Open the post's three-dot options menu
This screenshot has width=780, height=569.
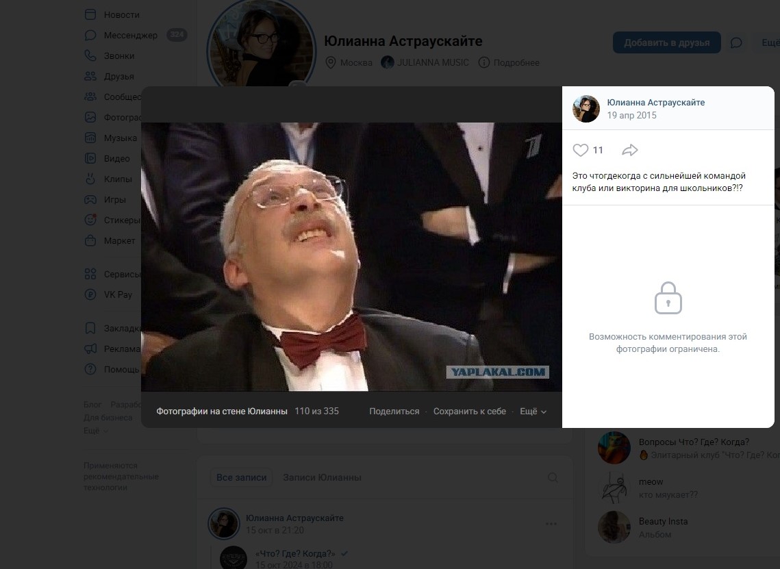pos(551,524)
